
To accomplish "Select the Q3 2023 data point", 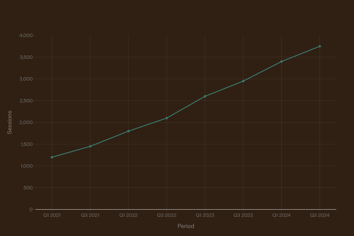I will click(243, 81).
